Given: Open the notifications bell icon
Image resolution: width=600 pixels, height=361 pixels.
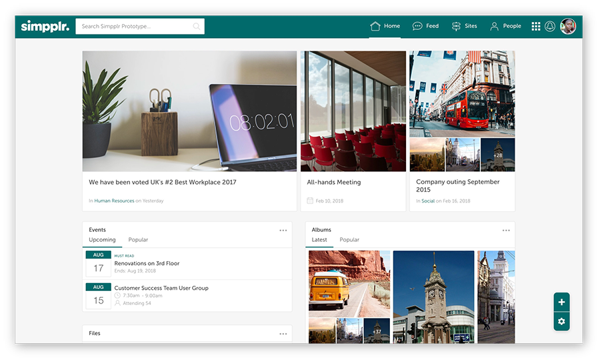Looking at the screenshot, I should pos(550,26).
